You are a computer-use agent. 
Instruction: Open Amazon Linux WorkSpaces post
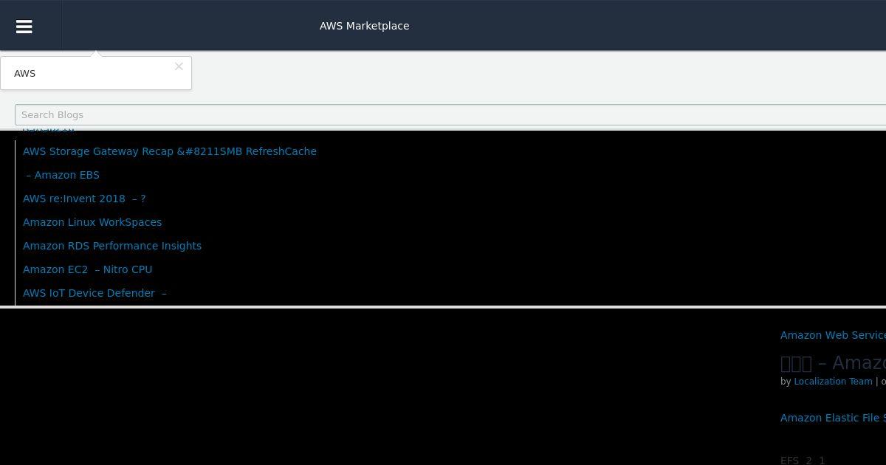click(92, 222)
